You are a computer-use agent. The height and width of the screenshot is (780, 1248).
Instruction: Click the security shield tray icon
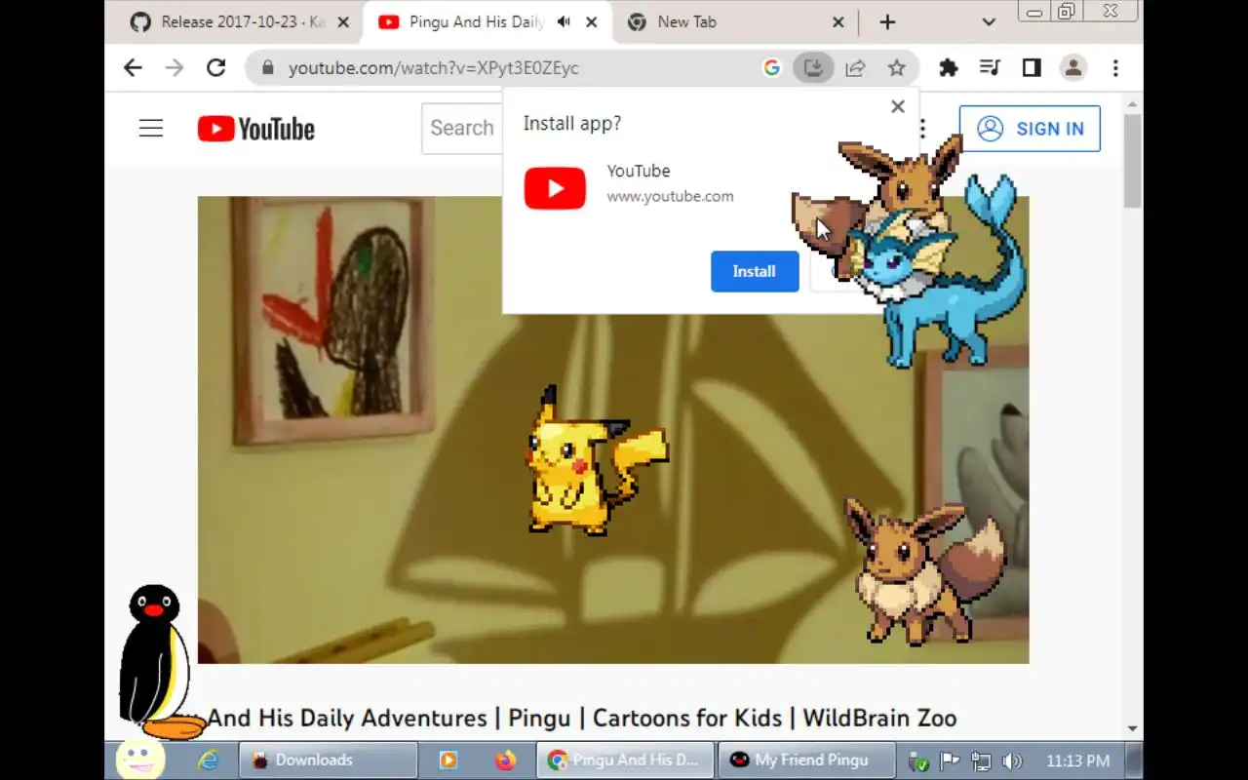point(917,760)
